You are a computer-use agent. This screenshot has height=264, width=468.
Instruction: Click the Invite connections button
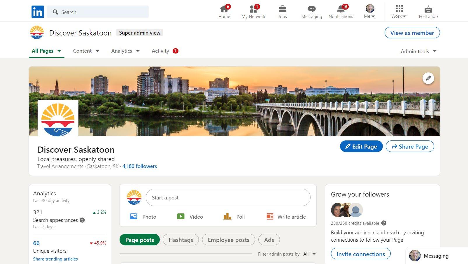(x=361, y=254)
